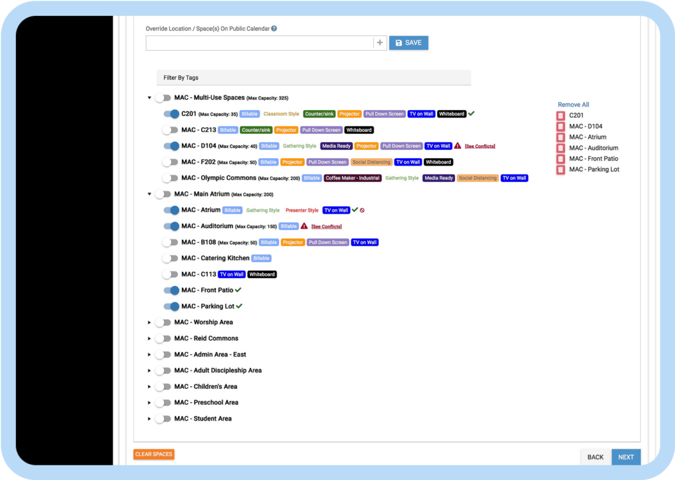Click the trash icon next to C201
This screenshot has width=675, height=480.
pos(560,115)
